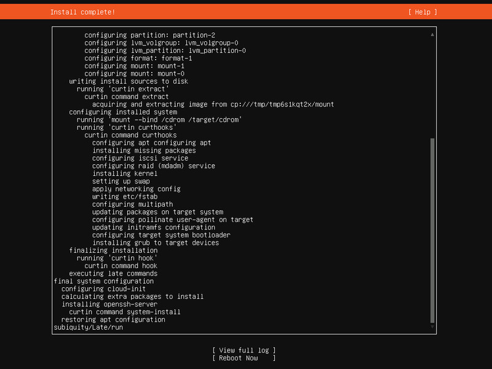Click the log scrollbar down arrow
Screen dimensions: 492x369
tap(432, 327)
